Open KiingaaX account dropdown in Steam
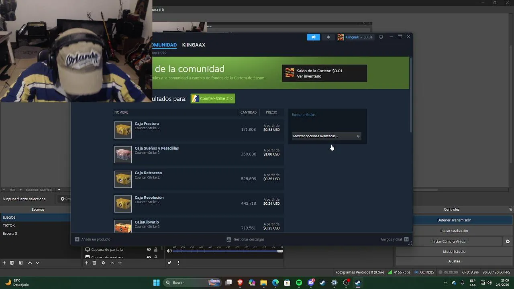This screenshot has width=514, height=289. coord(355,37)
